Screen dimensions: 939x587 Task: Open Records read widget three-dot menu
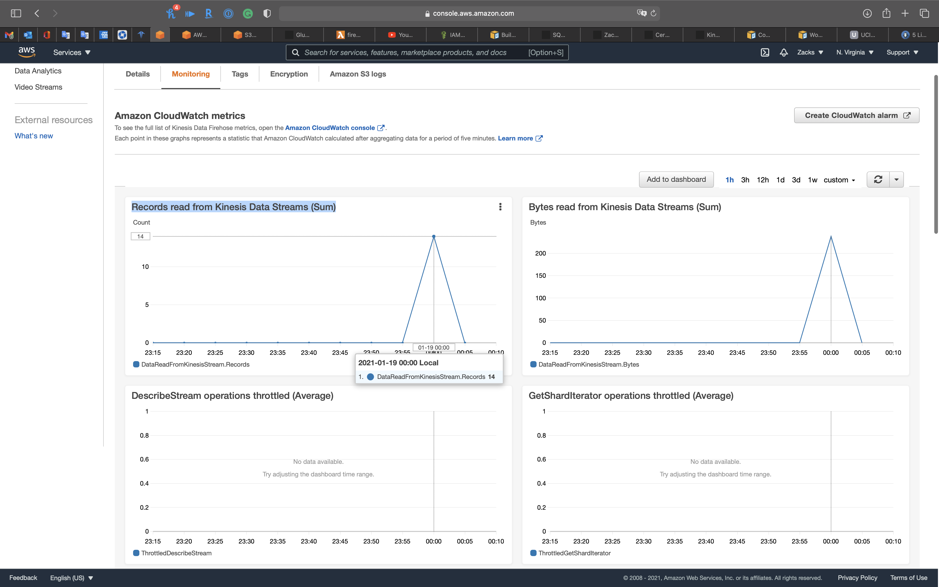[x=500, y=207]
